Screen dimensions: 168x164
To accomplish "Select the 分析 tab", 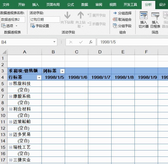I will [x=148, y=5].
